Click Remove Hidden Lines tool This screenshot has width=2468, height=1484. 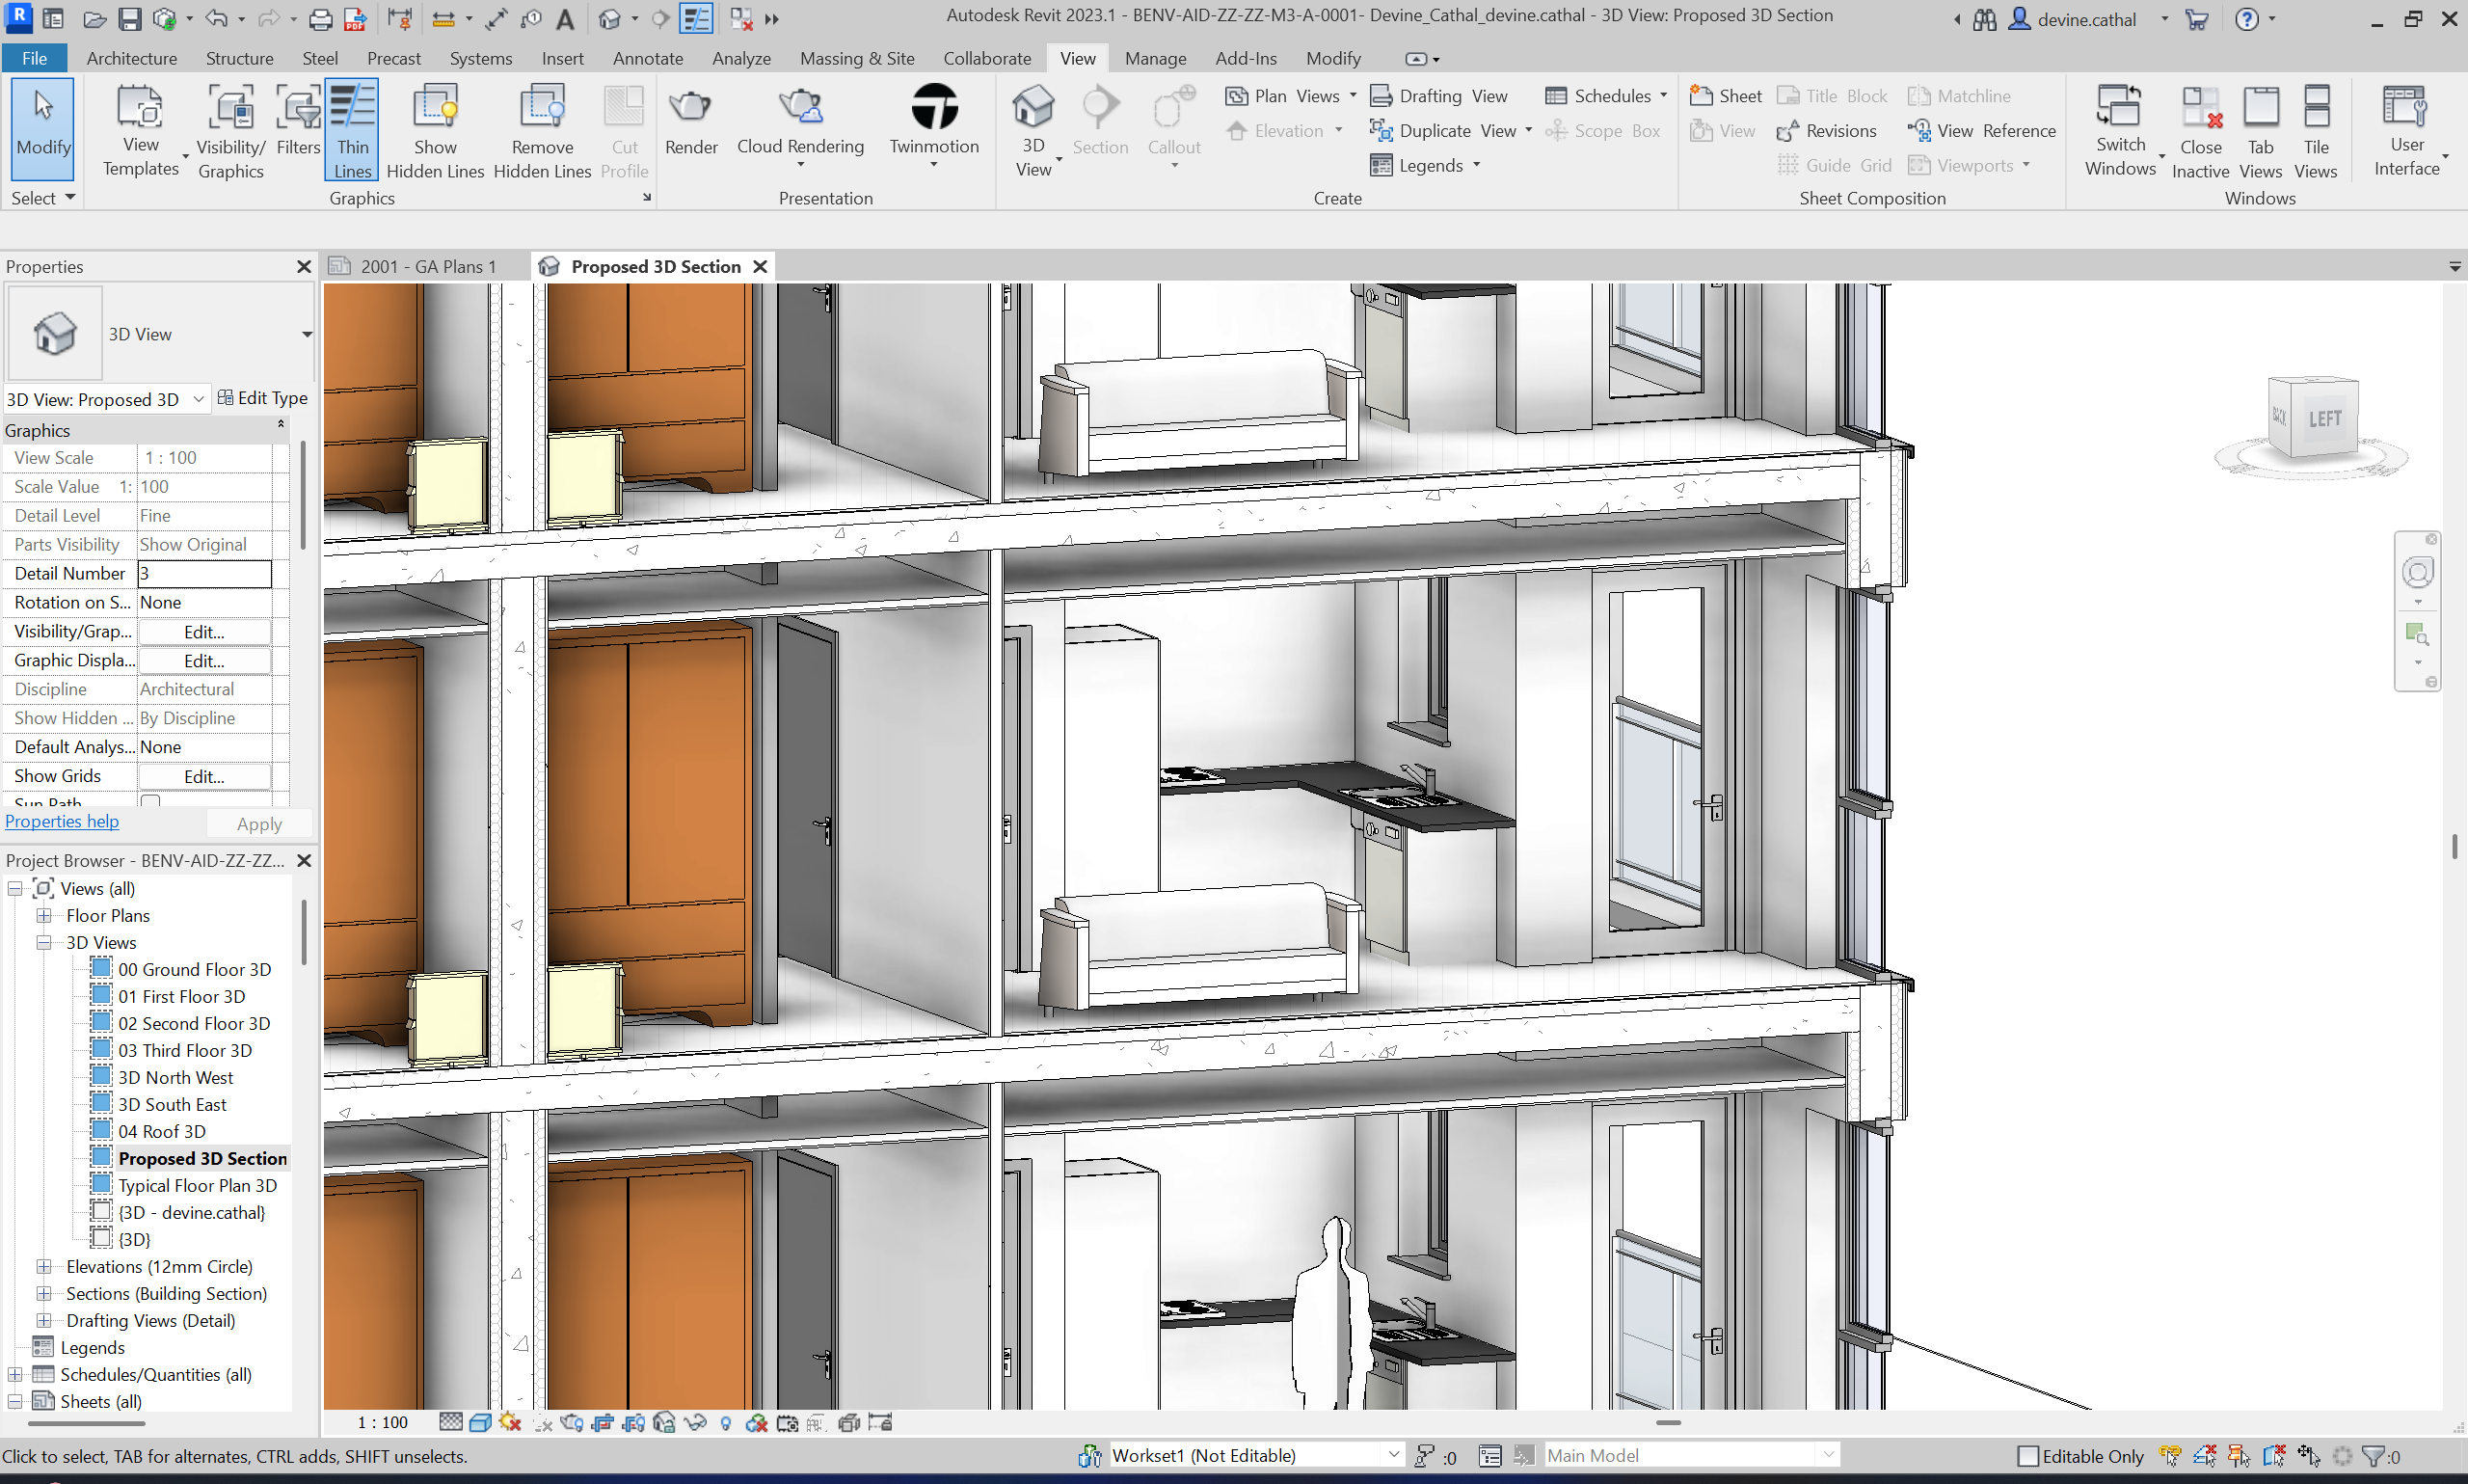point(542,129)
